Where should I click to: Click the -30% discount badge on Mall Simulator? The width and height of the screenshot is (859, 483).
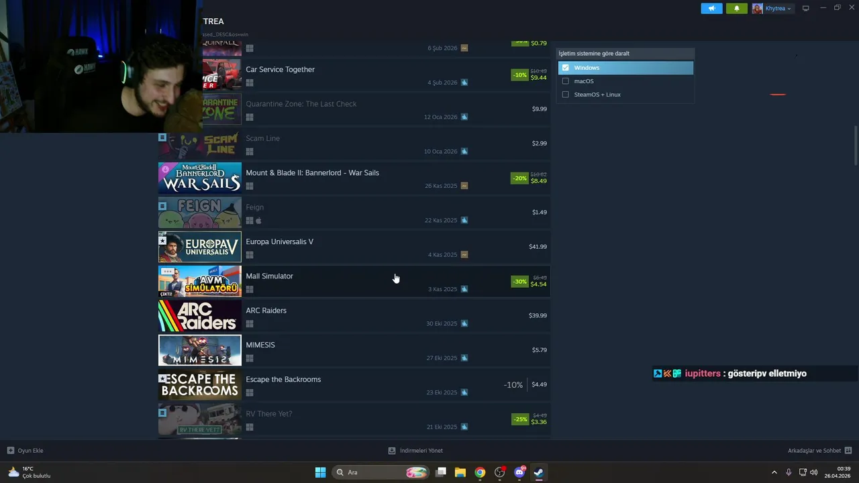click(x=519, y=282)
